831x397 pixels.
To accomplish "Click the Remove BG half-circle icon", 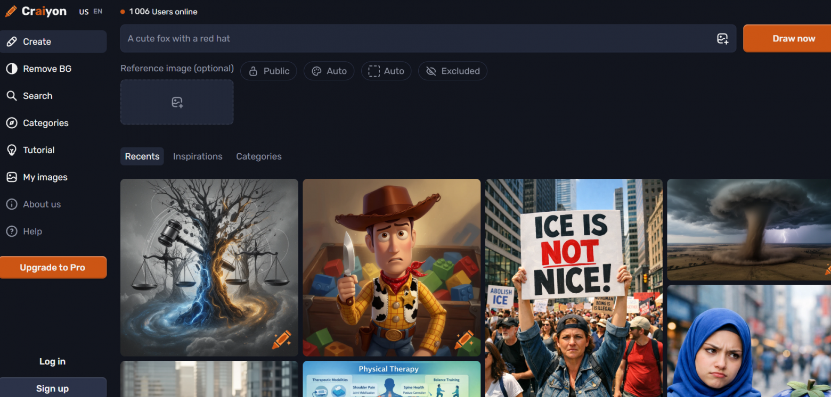I will [x=12, y=69].
